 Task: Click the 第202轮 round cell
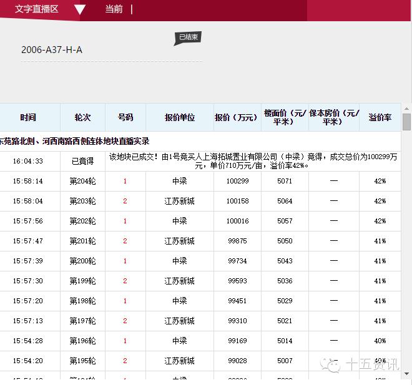point(82,221)
